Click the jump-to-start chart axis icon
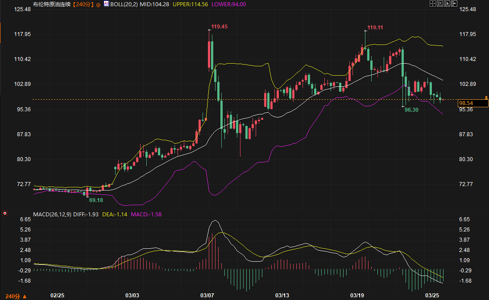The width and height of the screenshot is (489, 300). [x=440, y=4]
